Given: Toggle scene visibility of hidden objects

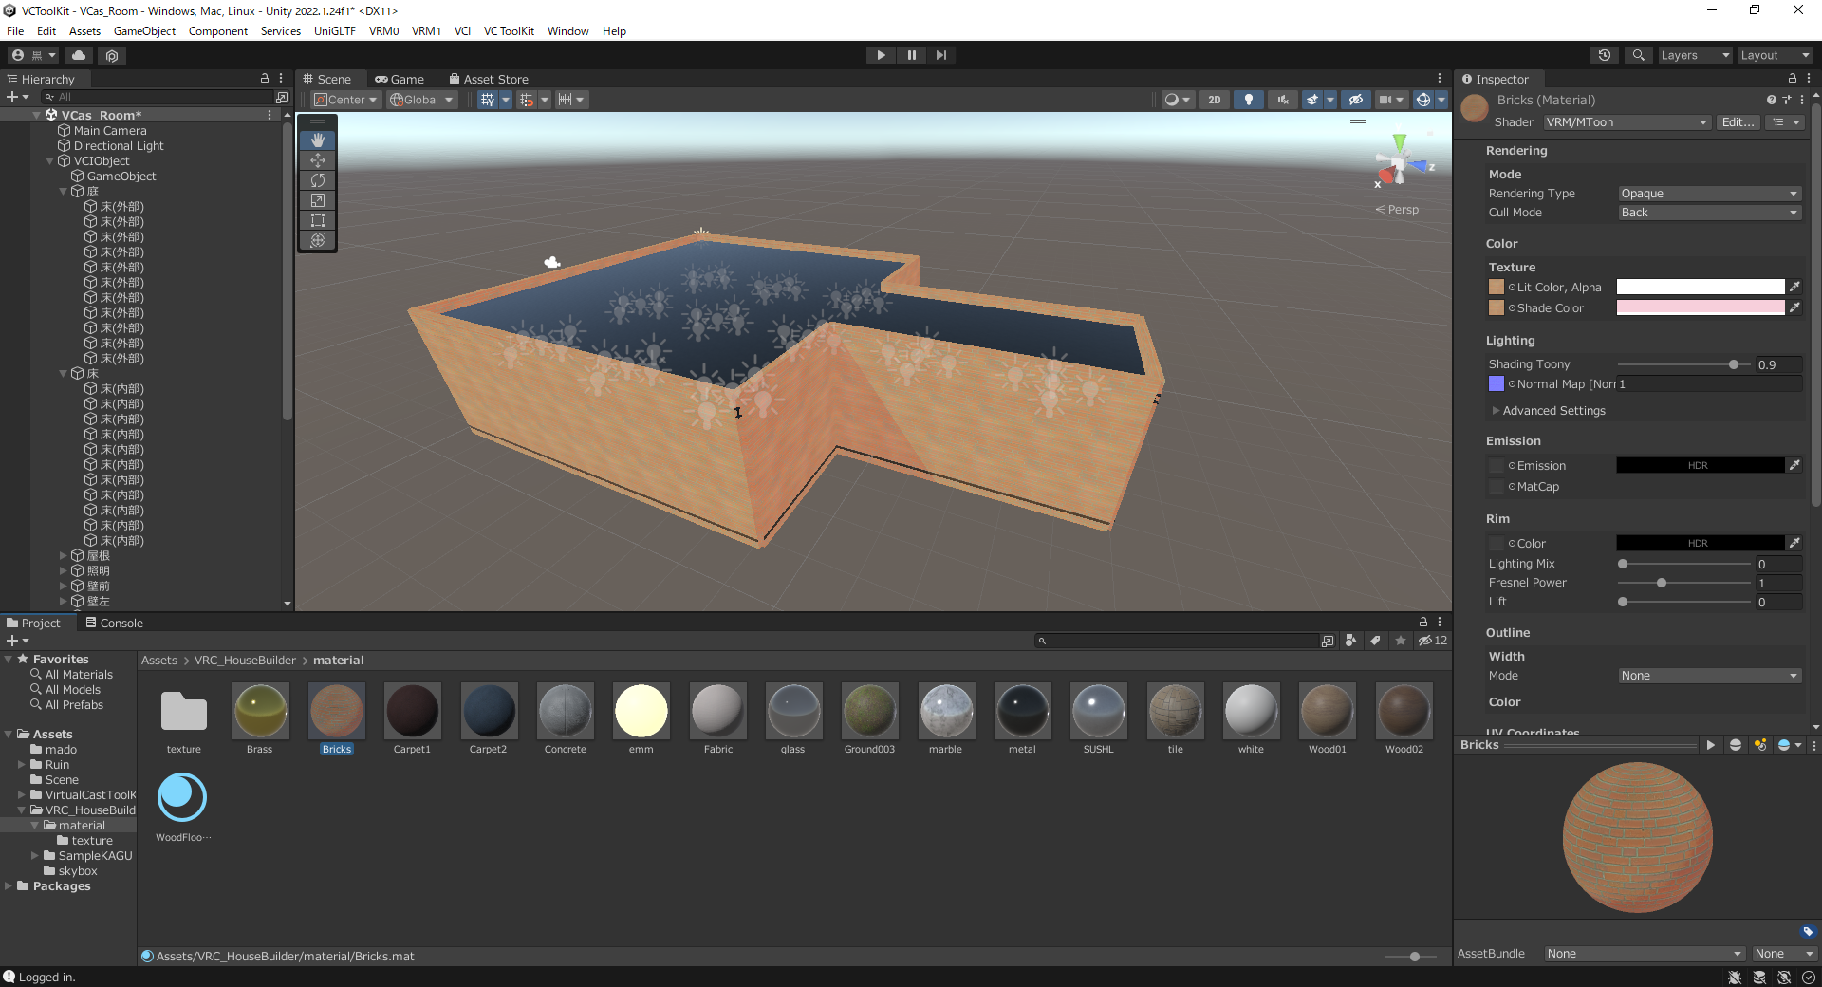Looking at the screenshot, I should 1355,100.
